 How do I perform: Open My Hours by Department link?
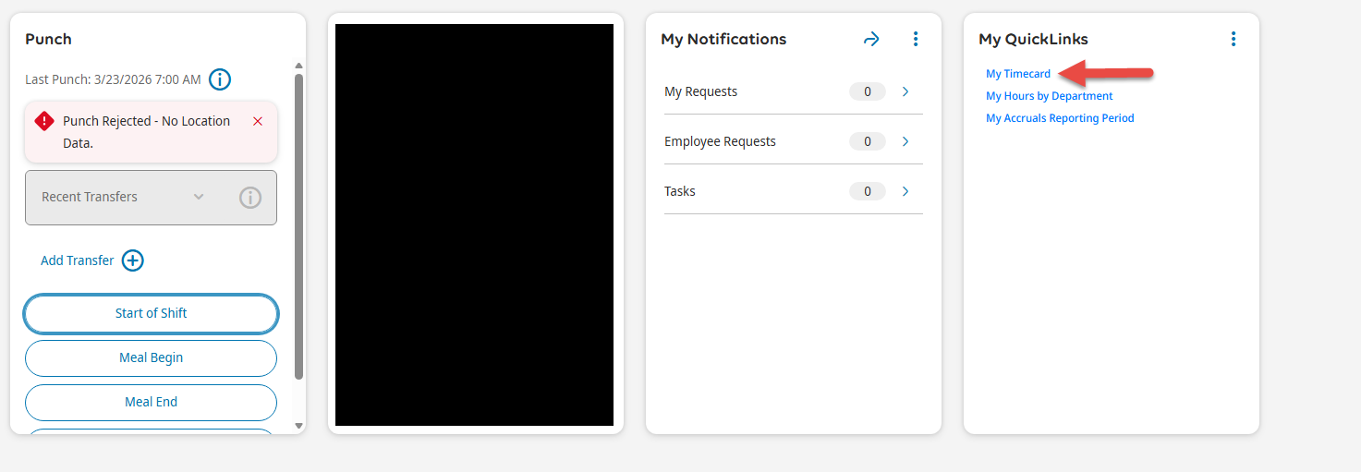1050,96
